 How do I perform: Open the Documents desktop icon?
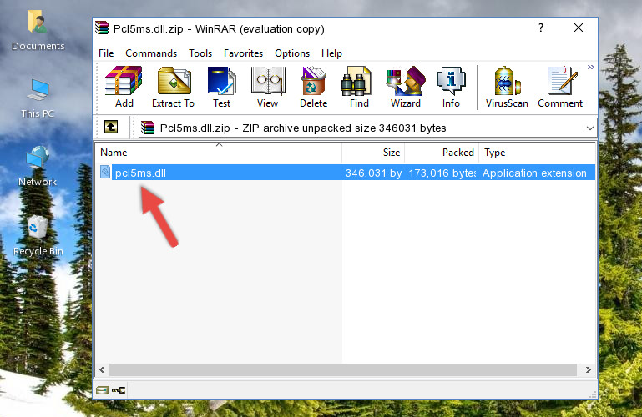click(x=38, y=31)
